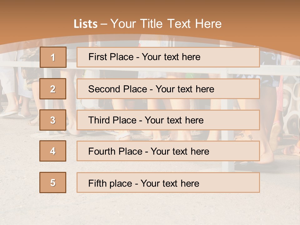Click "Your text here" in the First Place row

pos(171,57)
